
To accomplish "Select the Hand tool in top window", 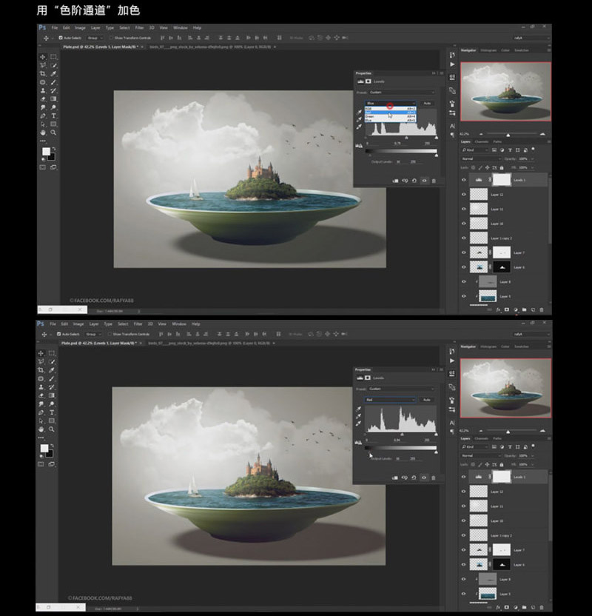I will point(43,133).
